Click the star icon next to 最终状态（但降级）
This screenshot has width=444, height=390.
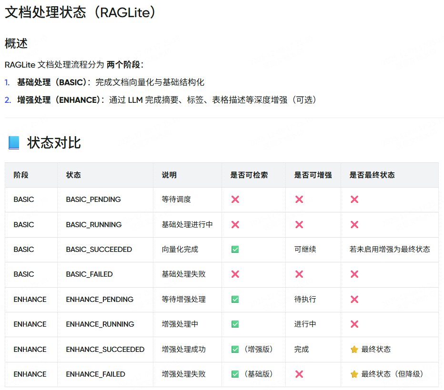tap(354, 374)
